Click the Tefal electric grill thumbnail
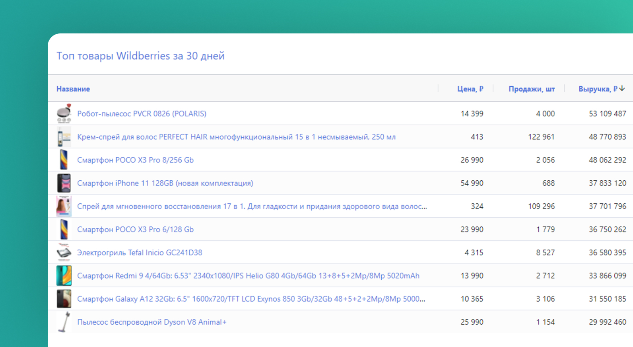This screenshot has height=347, width=633. 64,252
